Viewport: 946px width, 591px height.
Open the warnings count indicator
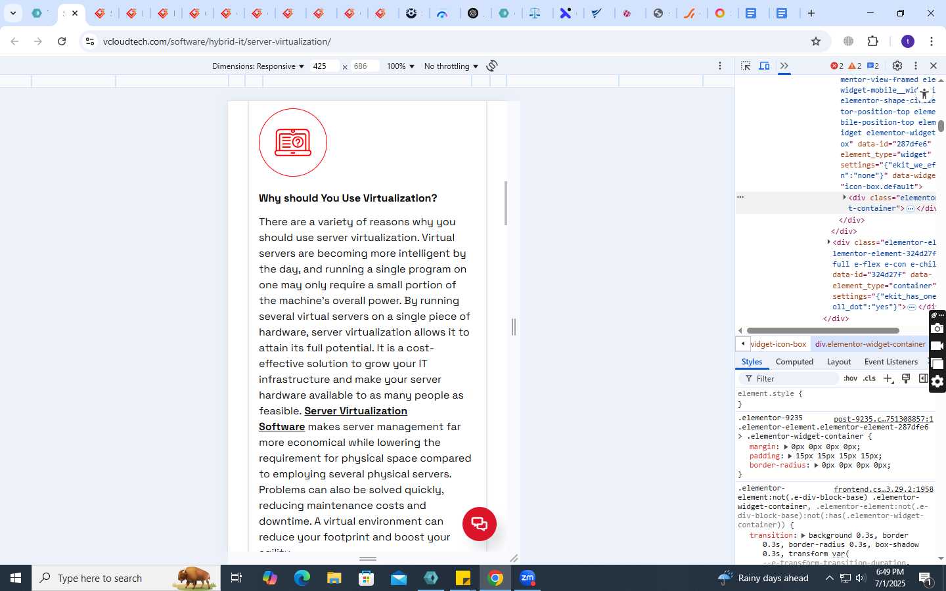pos(855,66)
